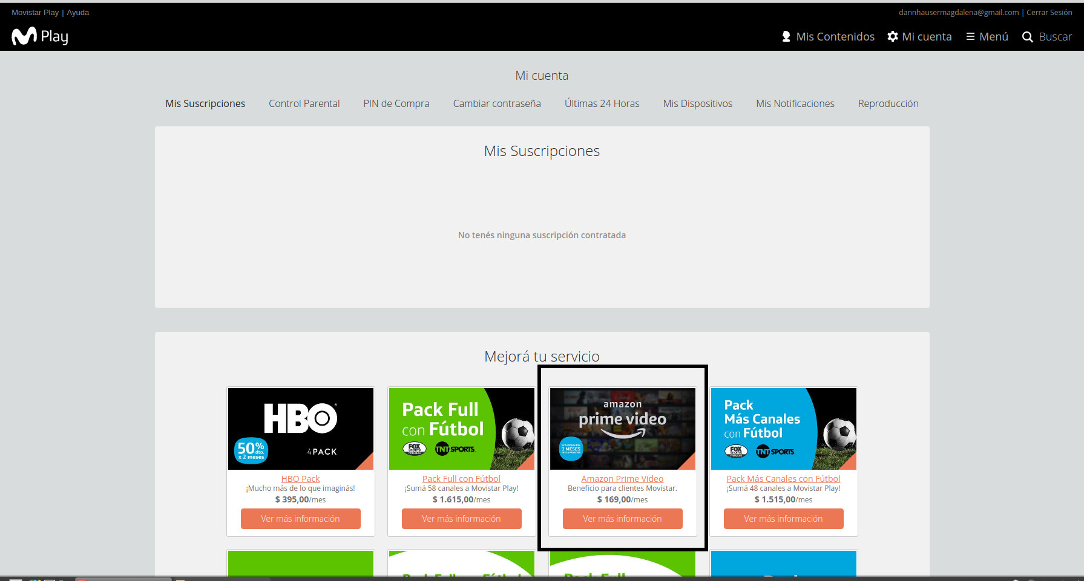Screen dimensions: 1084x581
Task: Go to the Cambiar contraseña tab
Action: pos(496,103)
